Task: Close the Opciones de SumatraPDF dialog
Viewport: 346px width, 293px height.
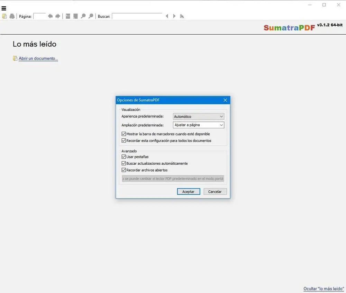Action: [225, 100]
